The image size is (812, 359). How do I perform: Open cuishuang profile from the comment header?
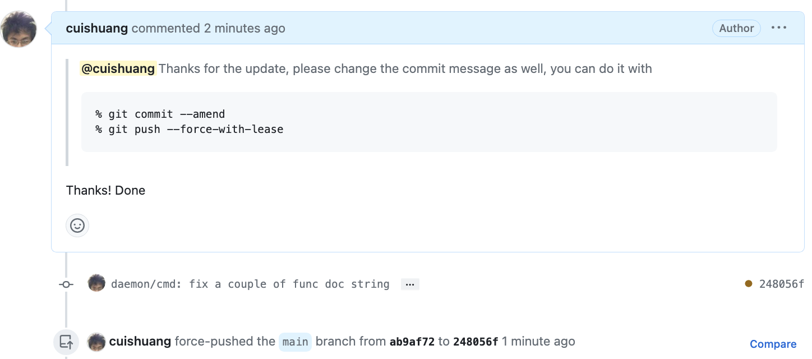[x=97, y=28]
